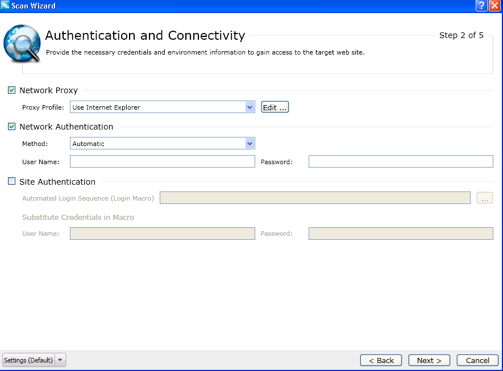Click the Automated Login Sequence field
This screenshot has height=371, width=503.
(x=315, y=198)
